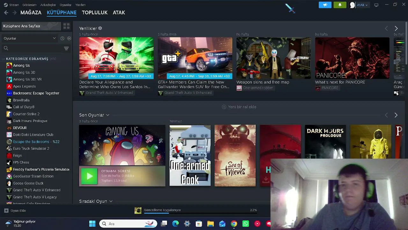Switch library to the grid collections view

[66, 26]
